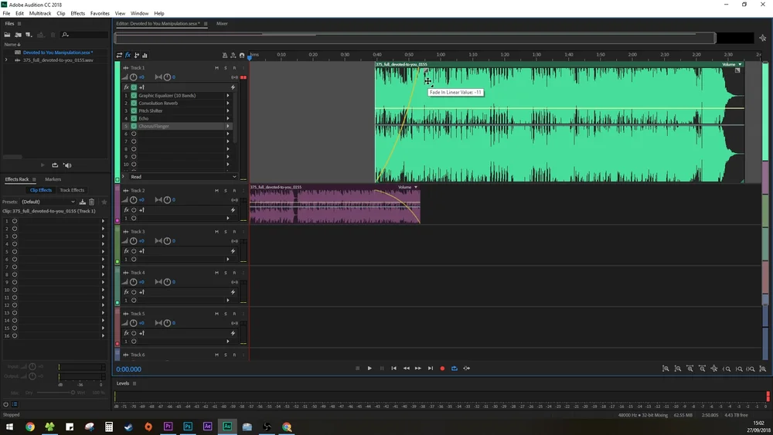Switch to the Markers tab
The image size is (773, 435).
coord(53,179)
